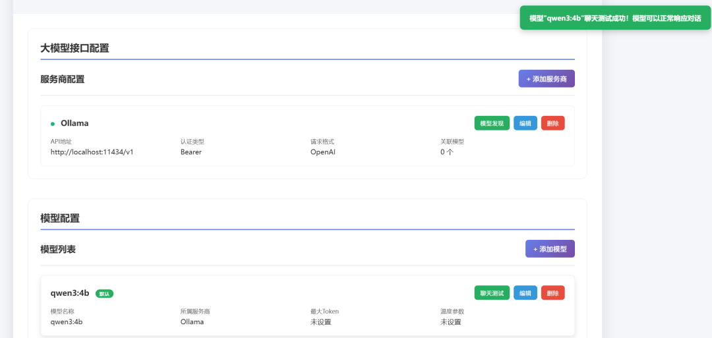Viewport: 712px width, 338px height.
Task: Run 聊天测试 for the qwen3:4b model
Action: pos(492,293)
